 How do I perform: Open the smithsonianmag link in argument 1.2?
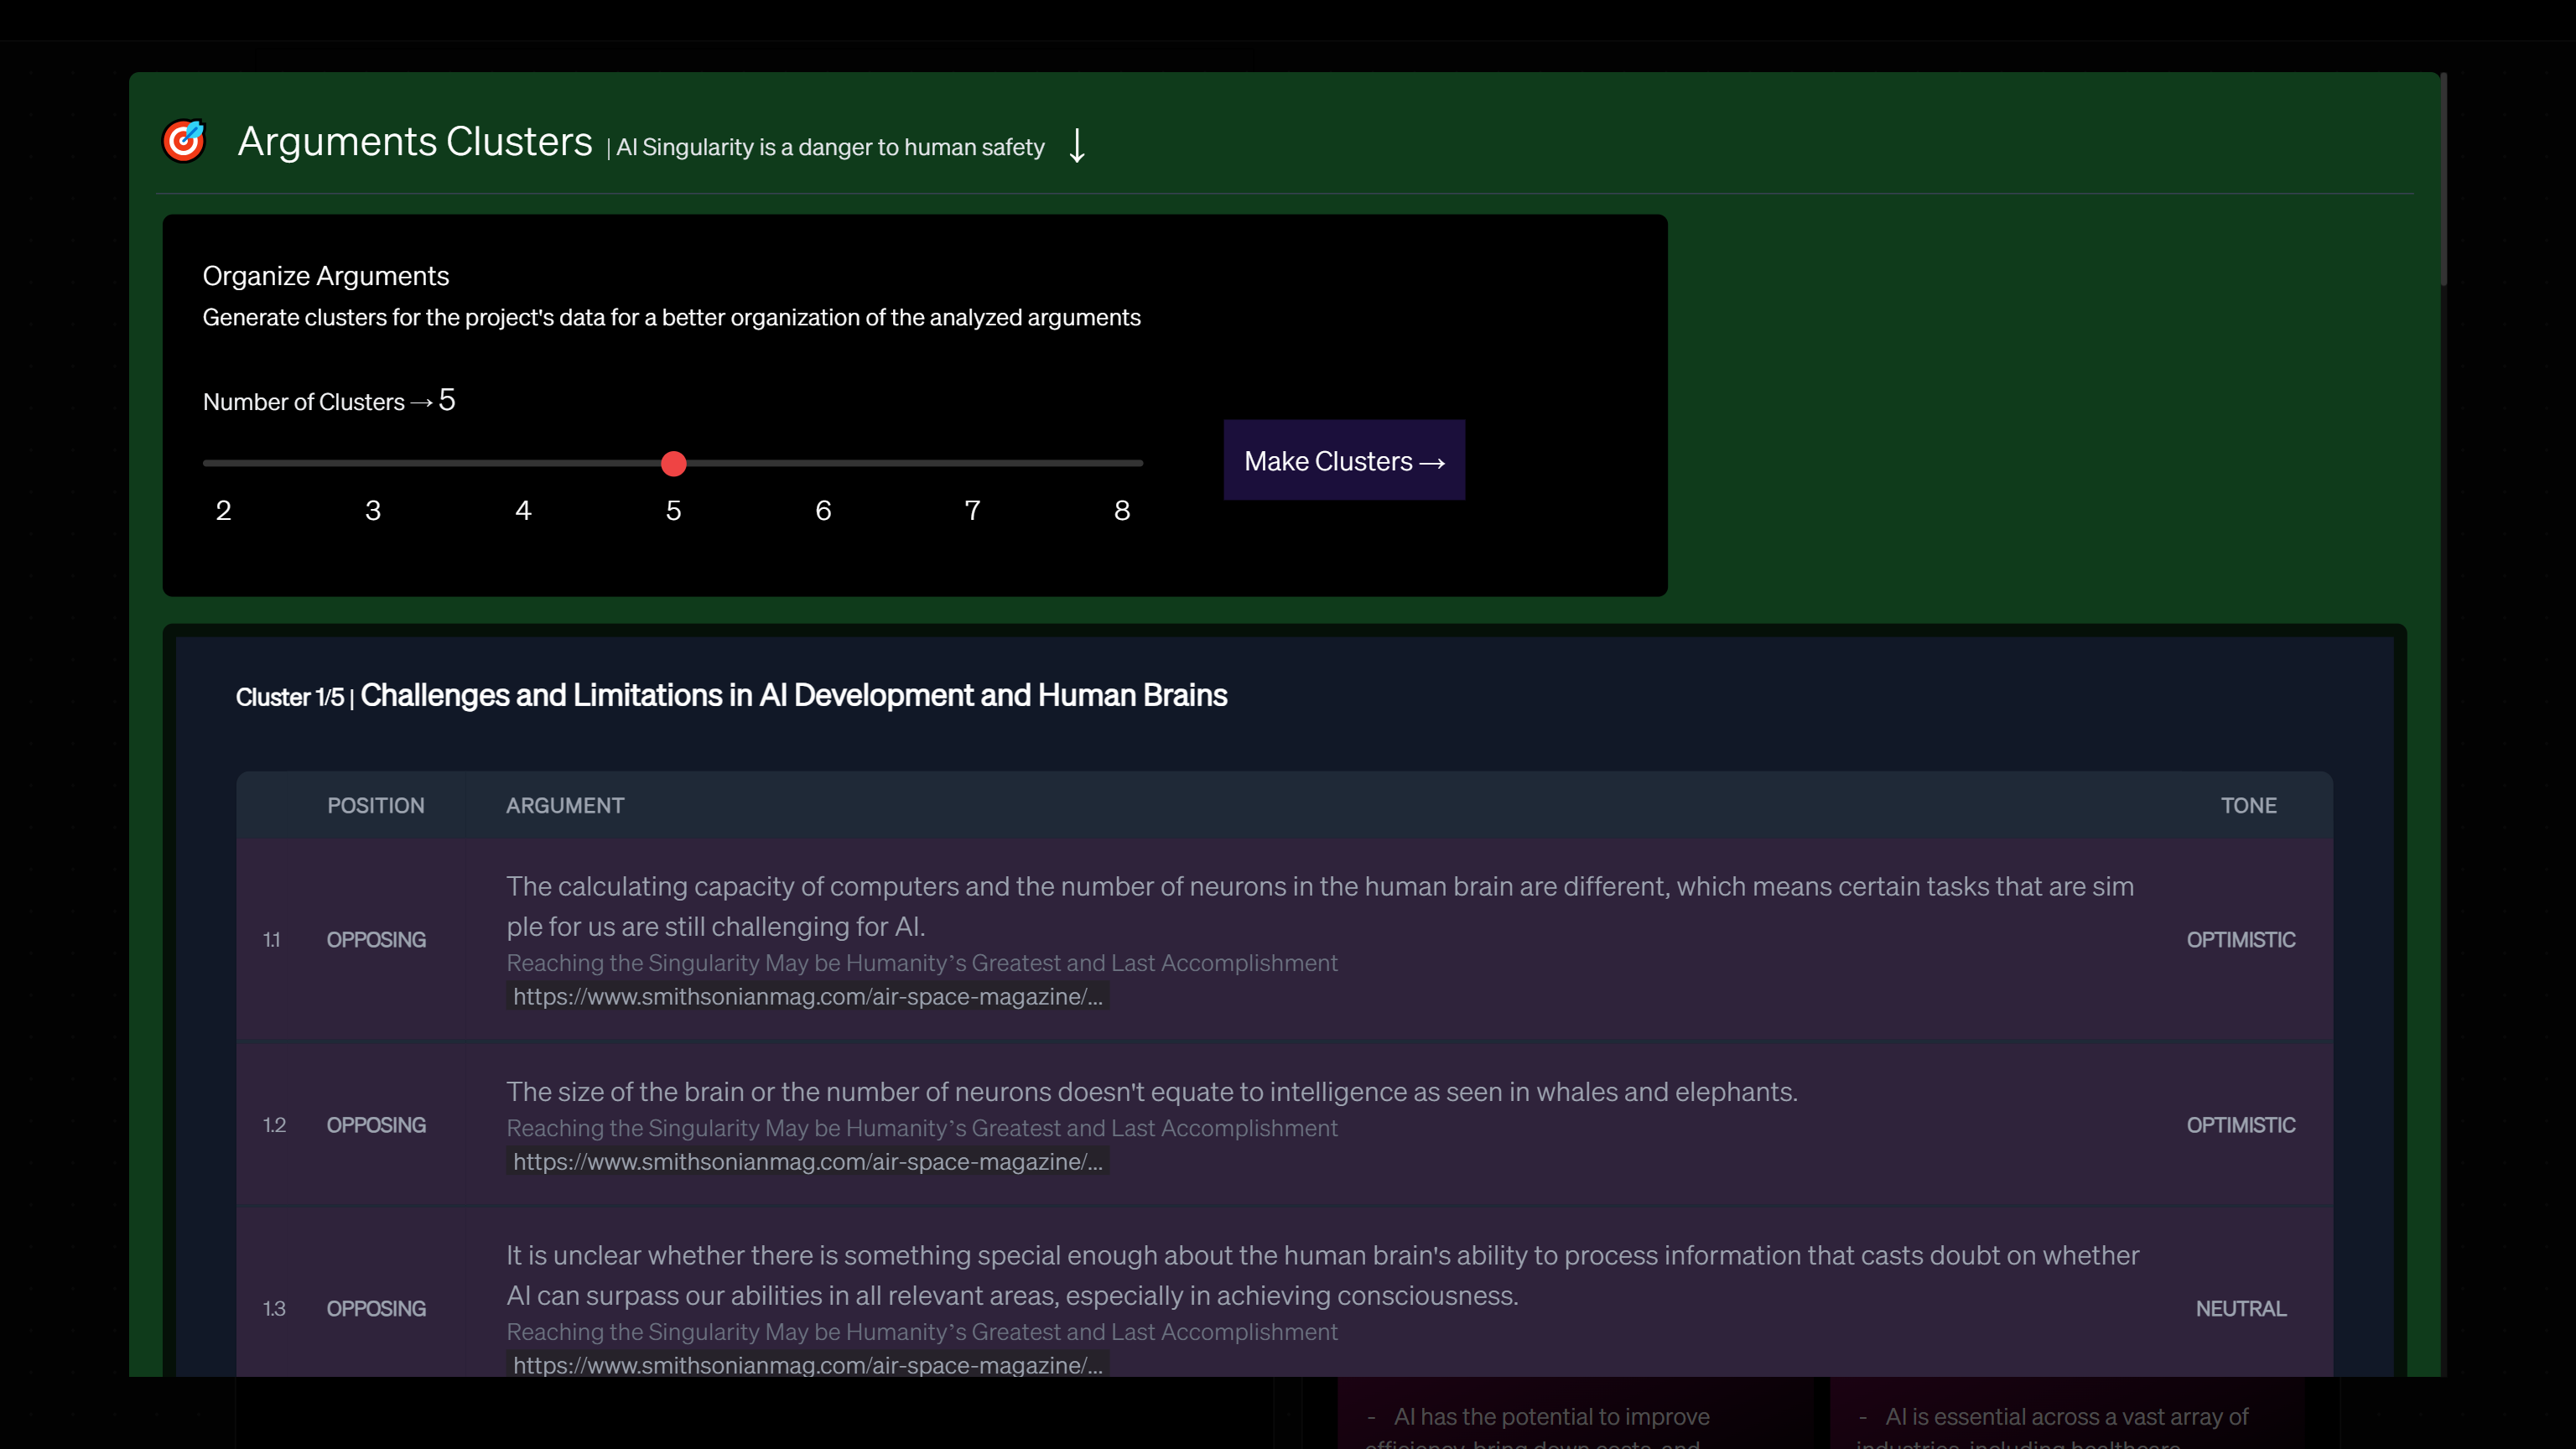click(x=807, y=1161)
